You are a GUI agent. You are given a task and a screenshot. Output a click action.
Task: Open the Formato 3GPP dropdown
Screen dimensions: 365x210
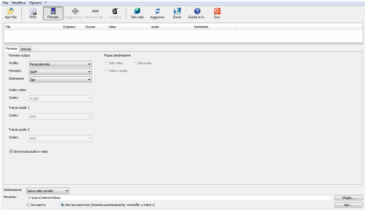[60, 72]
